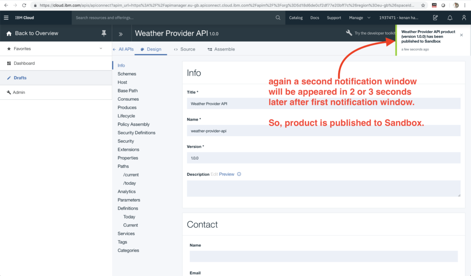
Task: Click the red browser extension icon
Action: (434, 6)
